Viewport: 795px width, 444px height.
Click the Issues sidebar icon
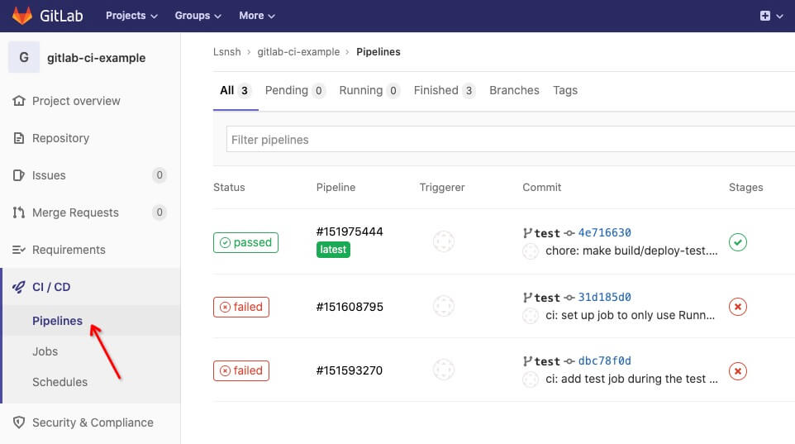click(19, 175)
